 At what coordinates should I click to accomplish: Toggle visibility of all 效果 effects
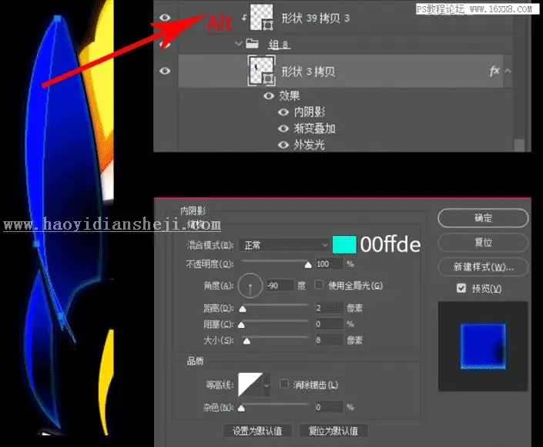point(269,96)
